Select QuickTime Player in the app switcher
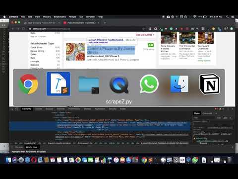 point(119,85)
